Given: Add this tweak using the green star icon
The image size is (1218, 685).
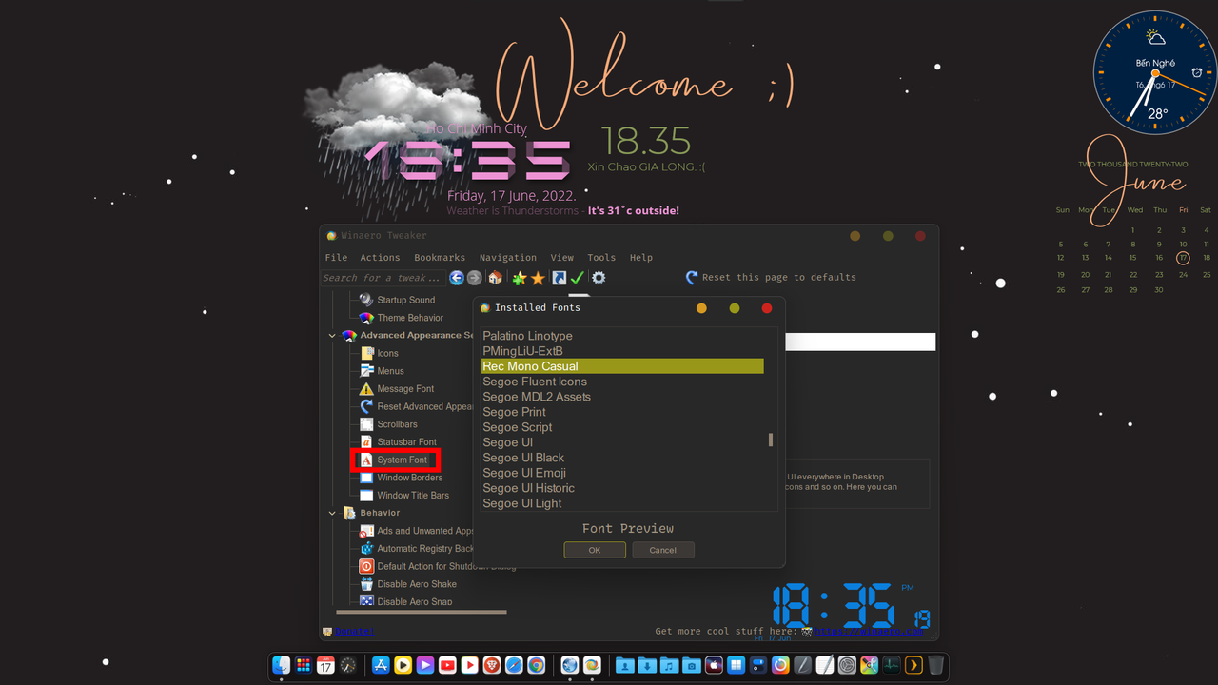Looking at the screenshot, I should click(x=520, y=277).
